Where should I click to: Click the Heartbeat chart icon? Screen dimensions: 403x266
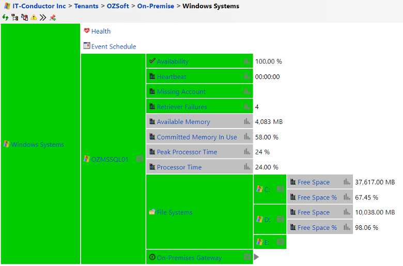247,76
